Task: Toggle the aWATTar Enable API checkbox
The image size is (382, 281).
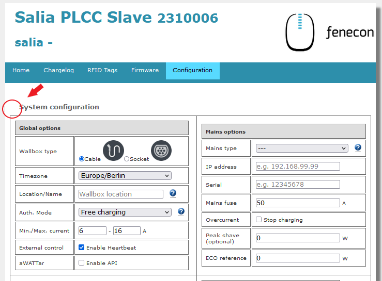Action: click(x=81, y=263)
